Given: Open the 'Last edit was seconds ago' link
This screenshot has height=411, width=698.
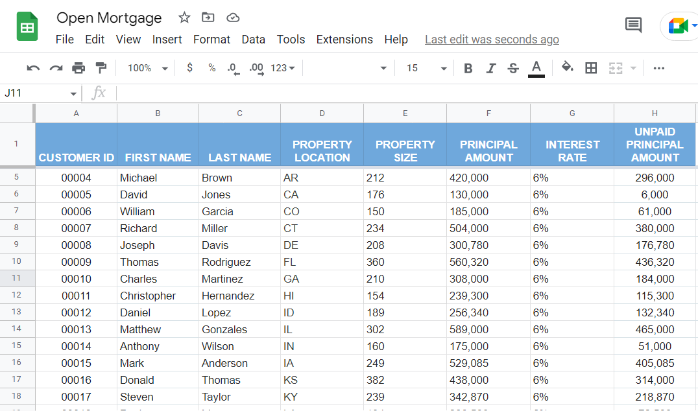Looking at the screenshot, I should (492, 40).
